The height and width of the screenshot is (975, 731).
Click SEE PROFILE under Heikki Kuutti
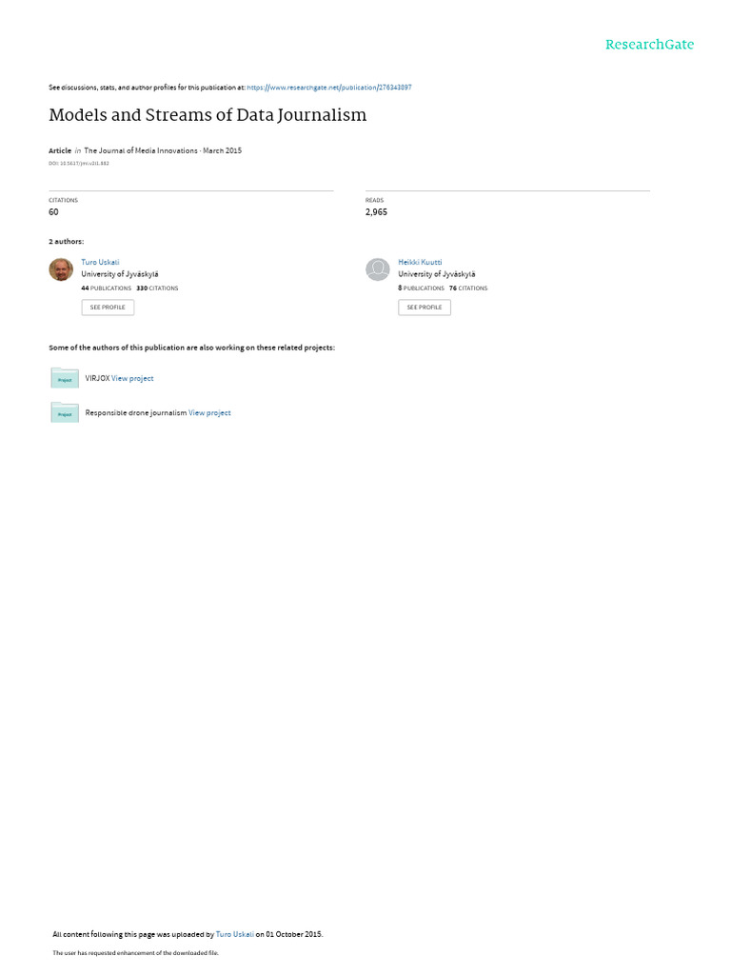425,308
